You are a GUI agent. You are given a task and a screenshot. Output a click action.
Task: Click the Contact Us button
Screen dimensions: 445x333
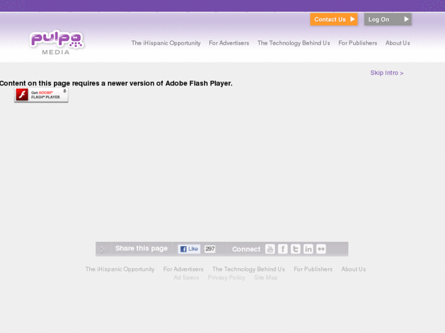pos(334,20)
